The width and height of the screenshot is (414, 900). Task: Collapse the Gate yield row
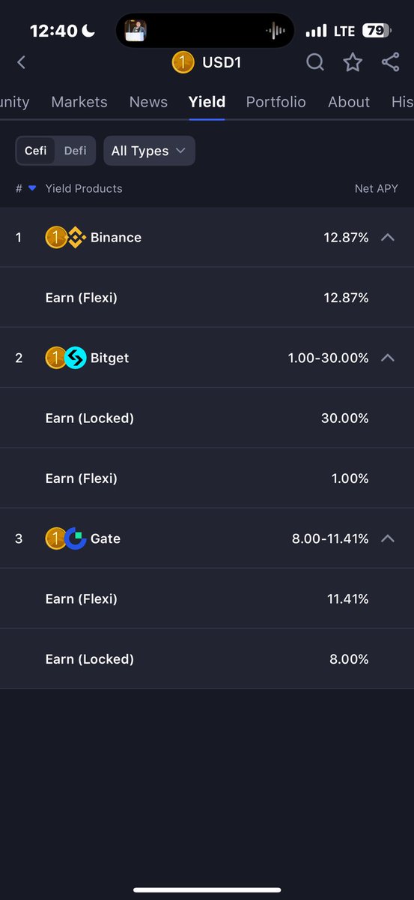(387, 538)
